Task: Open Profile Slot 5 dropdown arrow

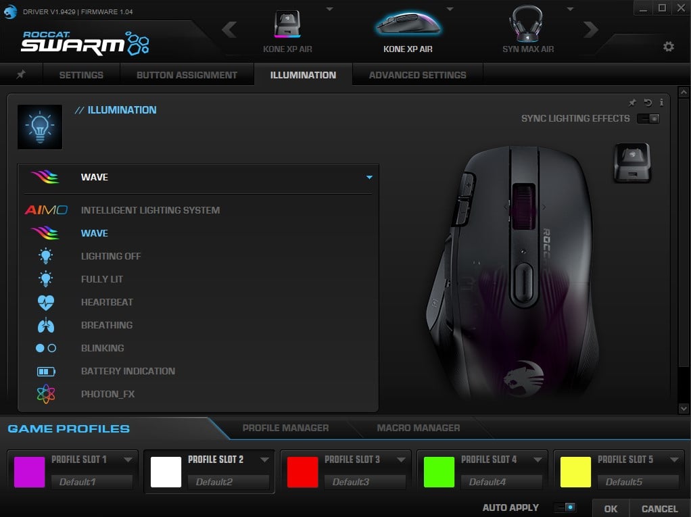Action: point(674,460)
